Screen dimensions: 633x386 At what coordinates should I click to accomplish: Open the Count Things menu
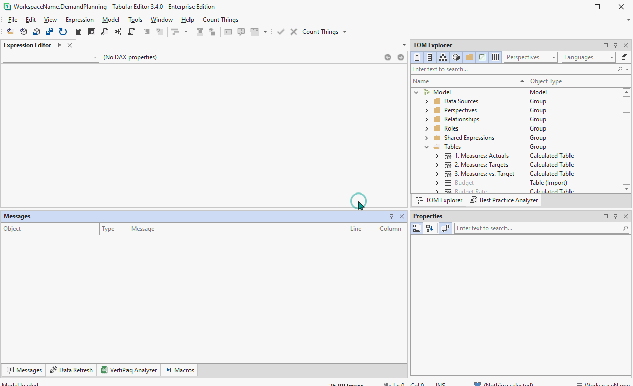(221, 20)
